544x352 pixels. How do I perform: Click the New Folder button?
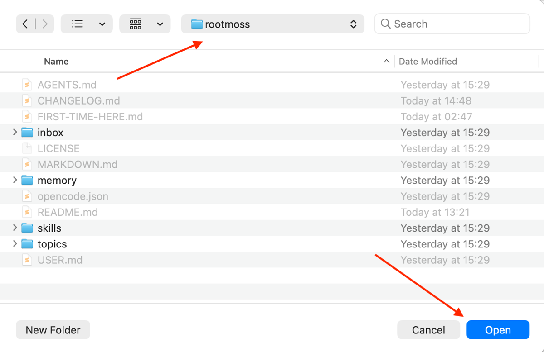point(53,330)
